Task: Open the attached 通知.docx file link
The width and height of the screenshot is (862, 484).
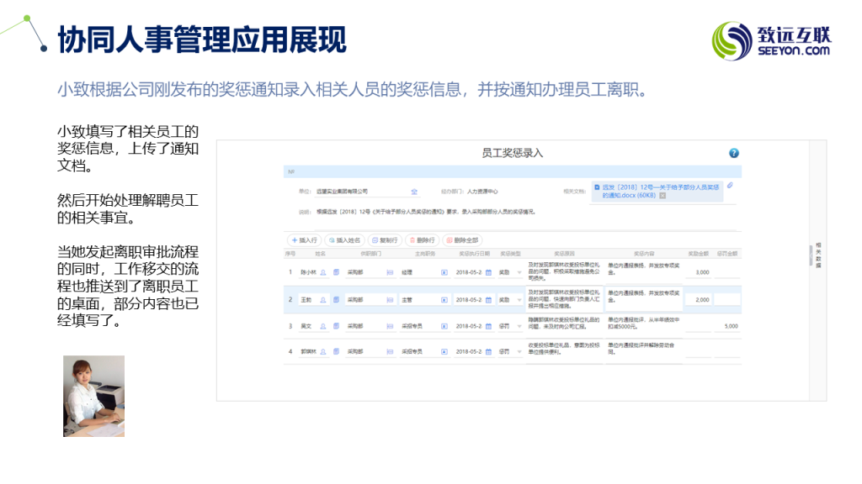Action: (x=657, y=190)
